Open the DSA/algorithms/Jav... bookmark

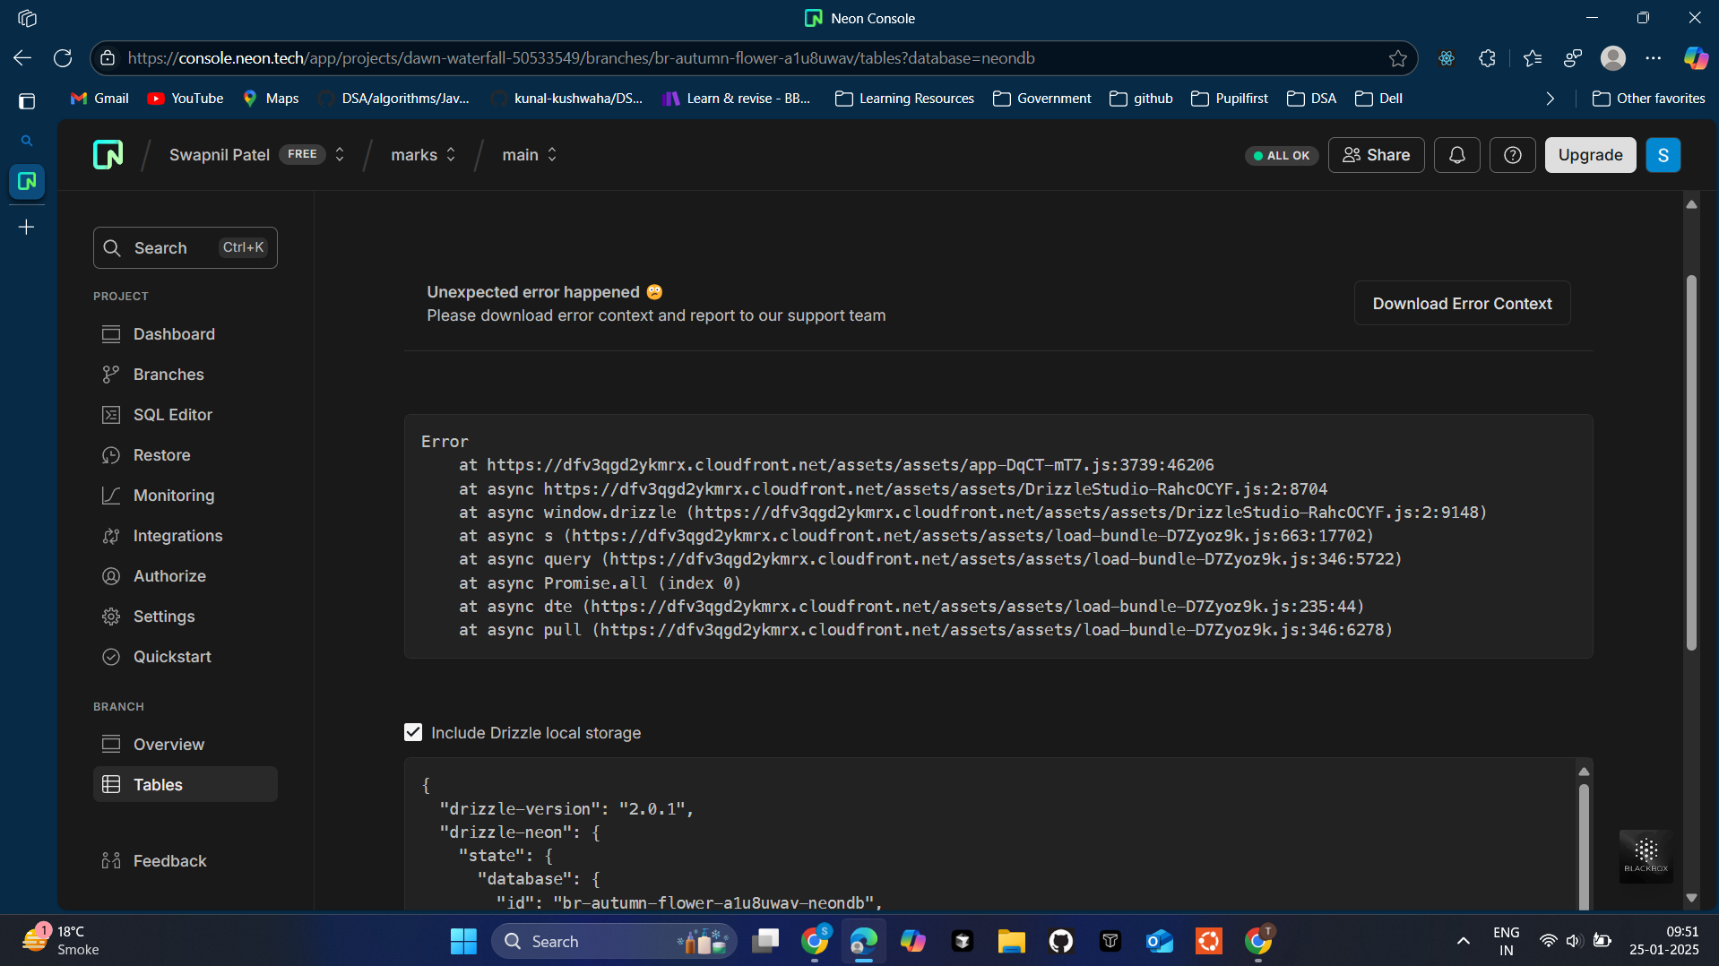coord(394,99)
